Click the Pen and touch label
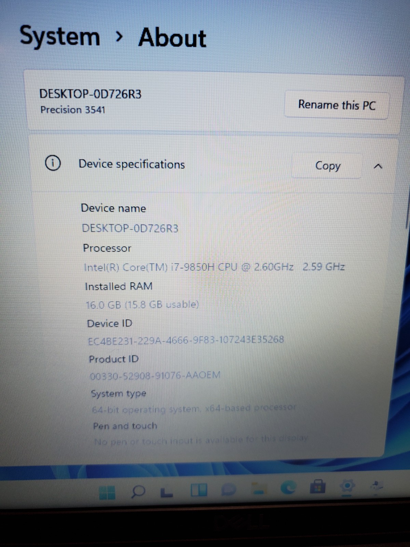The image size is (410, 547). tap(125, 426)
